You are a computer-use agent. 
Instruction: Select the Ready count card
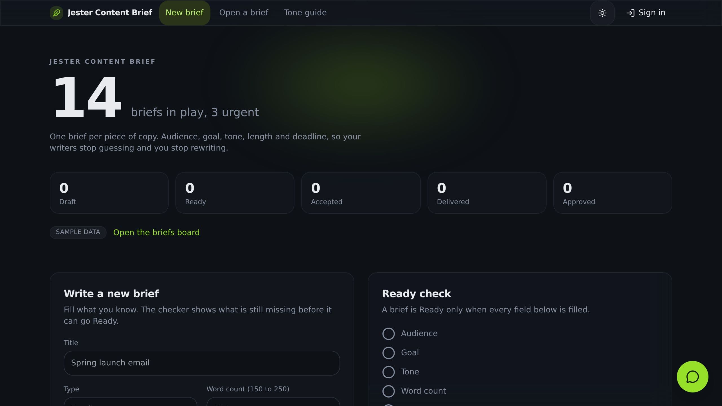235,193
